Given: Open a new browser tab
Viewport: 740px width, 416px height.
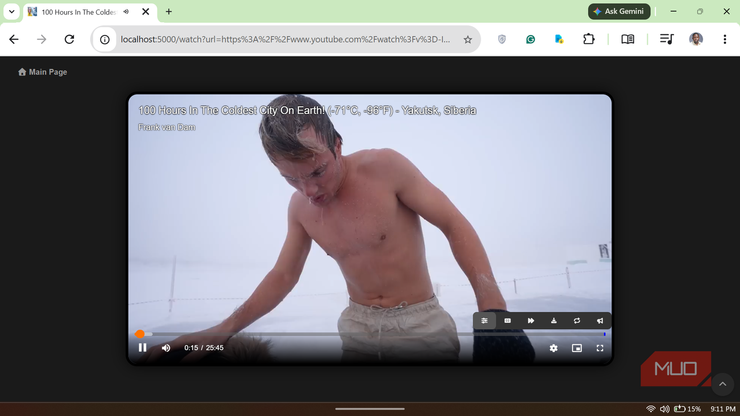Looking at the screenshot, I should coord(169,12).
